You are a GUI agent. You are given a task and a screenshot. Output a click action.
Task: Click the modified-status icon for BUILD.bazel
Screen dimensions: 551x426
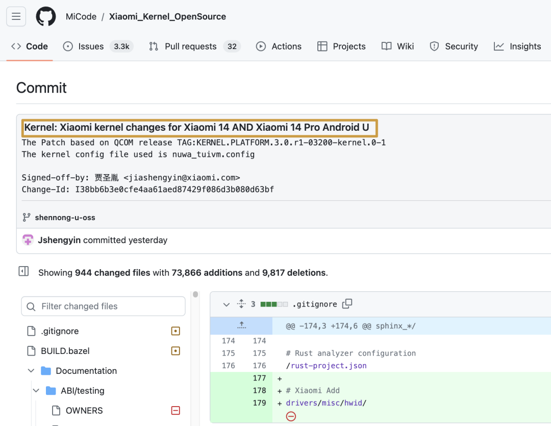point(176,351)
